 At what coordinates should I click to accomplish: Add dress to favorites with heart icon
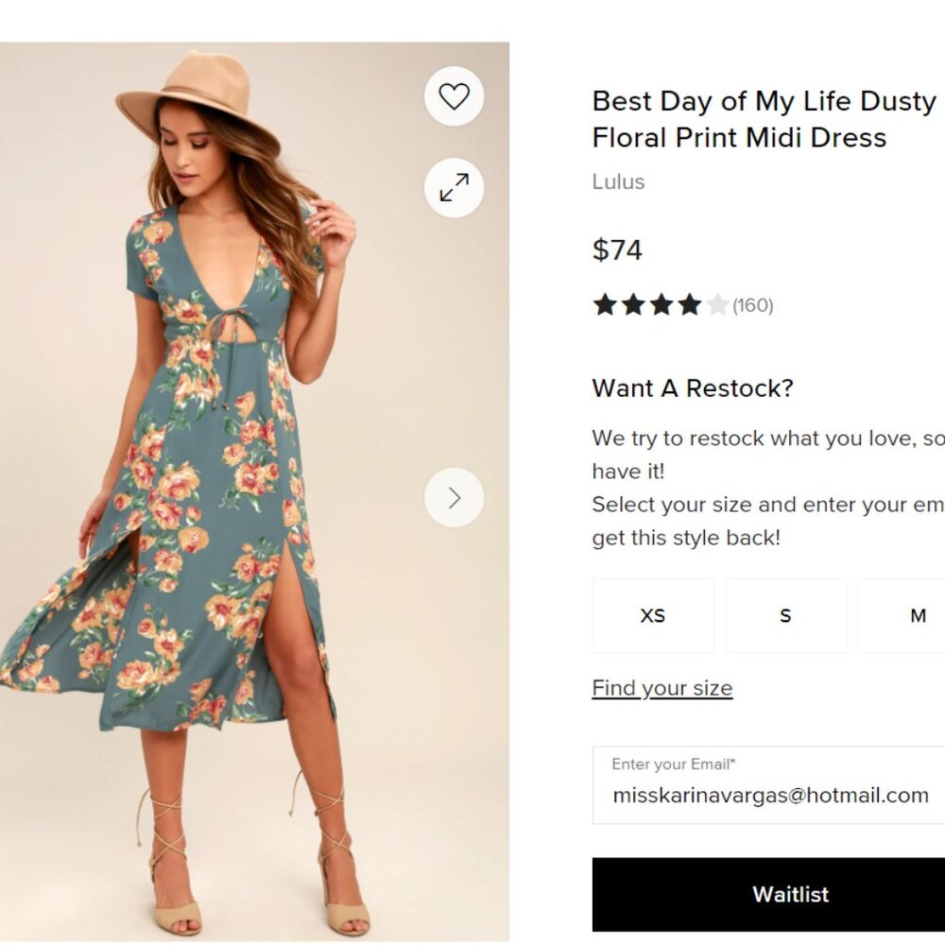click(454, 95)
